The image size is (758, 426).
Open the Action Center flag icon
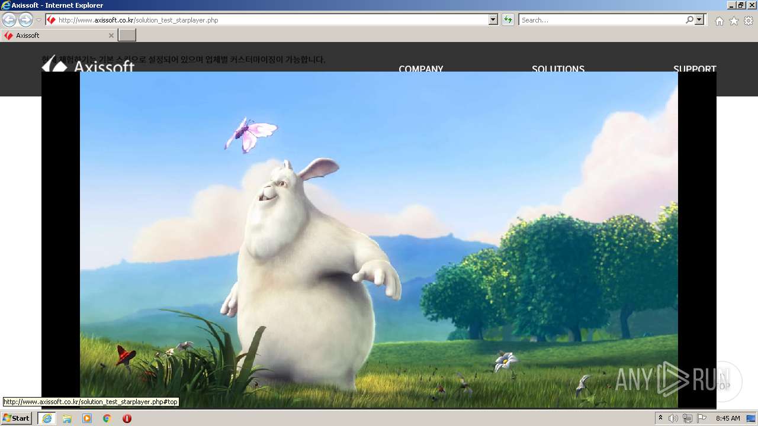(702, 418)
